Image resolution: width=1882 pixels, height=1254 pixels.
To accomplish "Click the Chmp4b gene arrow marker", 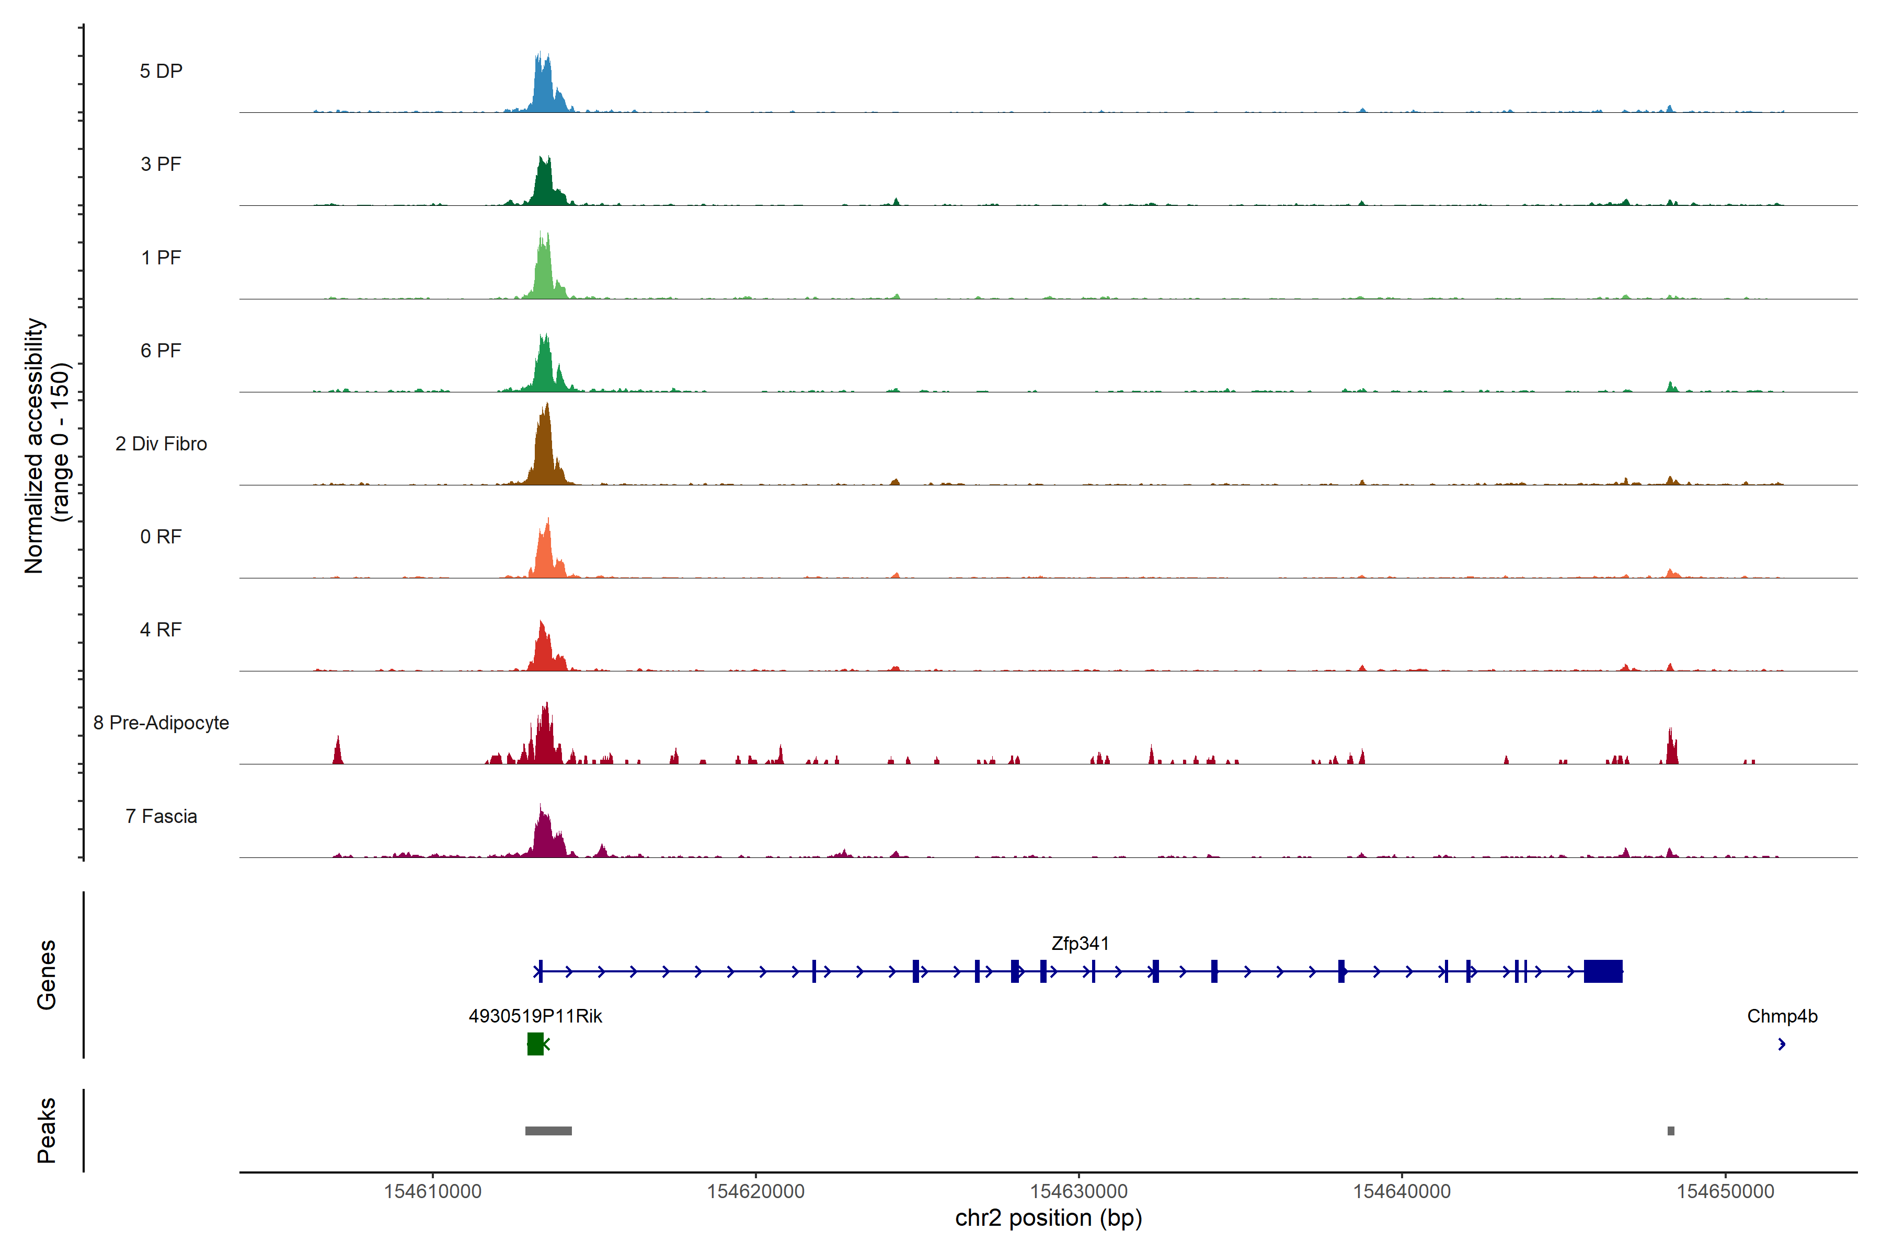I will click(x=1781, y=1043).
